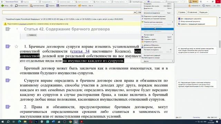Switch to the Справка tab
Screen dimensions: 221x124
pyautogui.click(x=181, y=12)
